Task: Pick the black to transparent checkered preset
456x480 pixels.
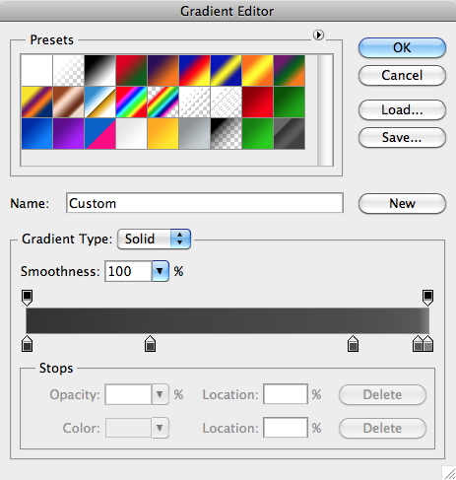Action: [x=226, y=134]
